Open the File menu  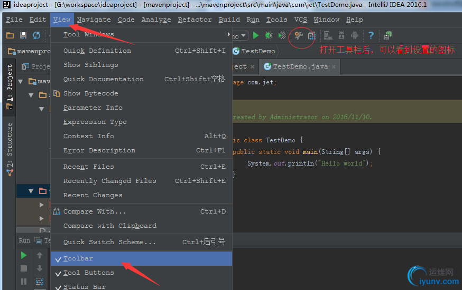click(x=14, y=20)
